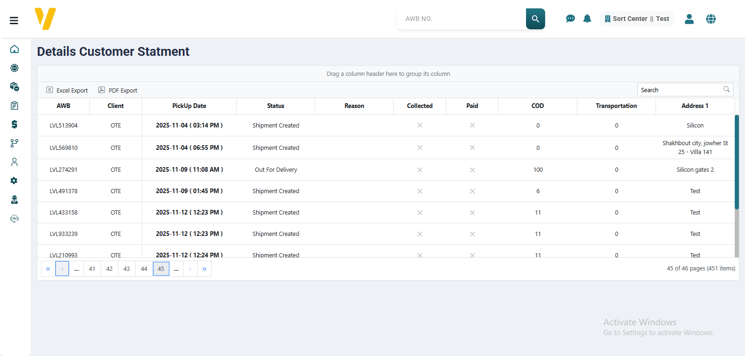Open the globe language selector
The width and height of the screenshot is (745, 356).
711,19
